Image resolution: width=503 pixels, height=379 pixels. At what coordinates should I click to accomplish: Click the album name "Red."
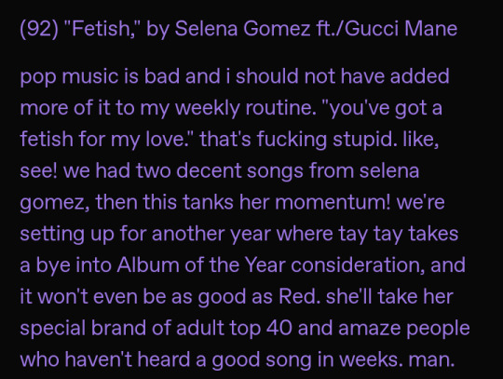pos(299,296)
